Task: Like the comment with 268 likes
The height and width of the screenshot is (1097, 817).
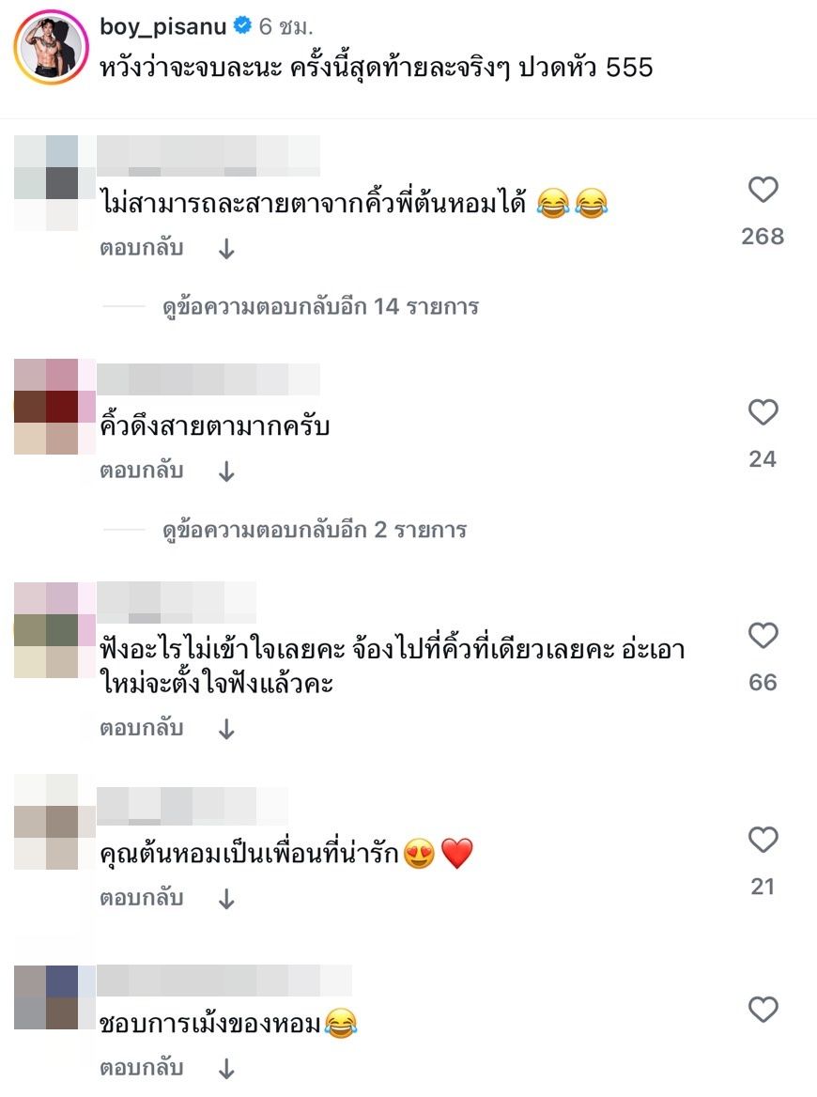Action: pyautogui.click(x=763, y=190)
